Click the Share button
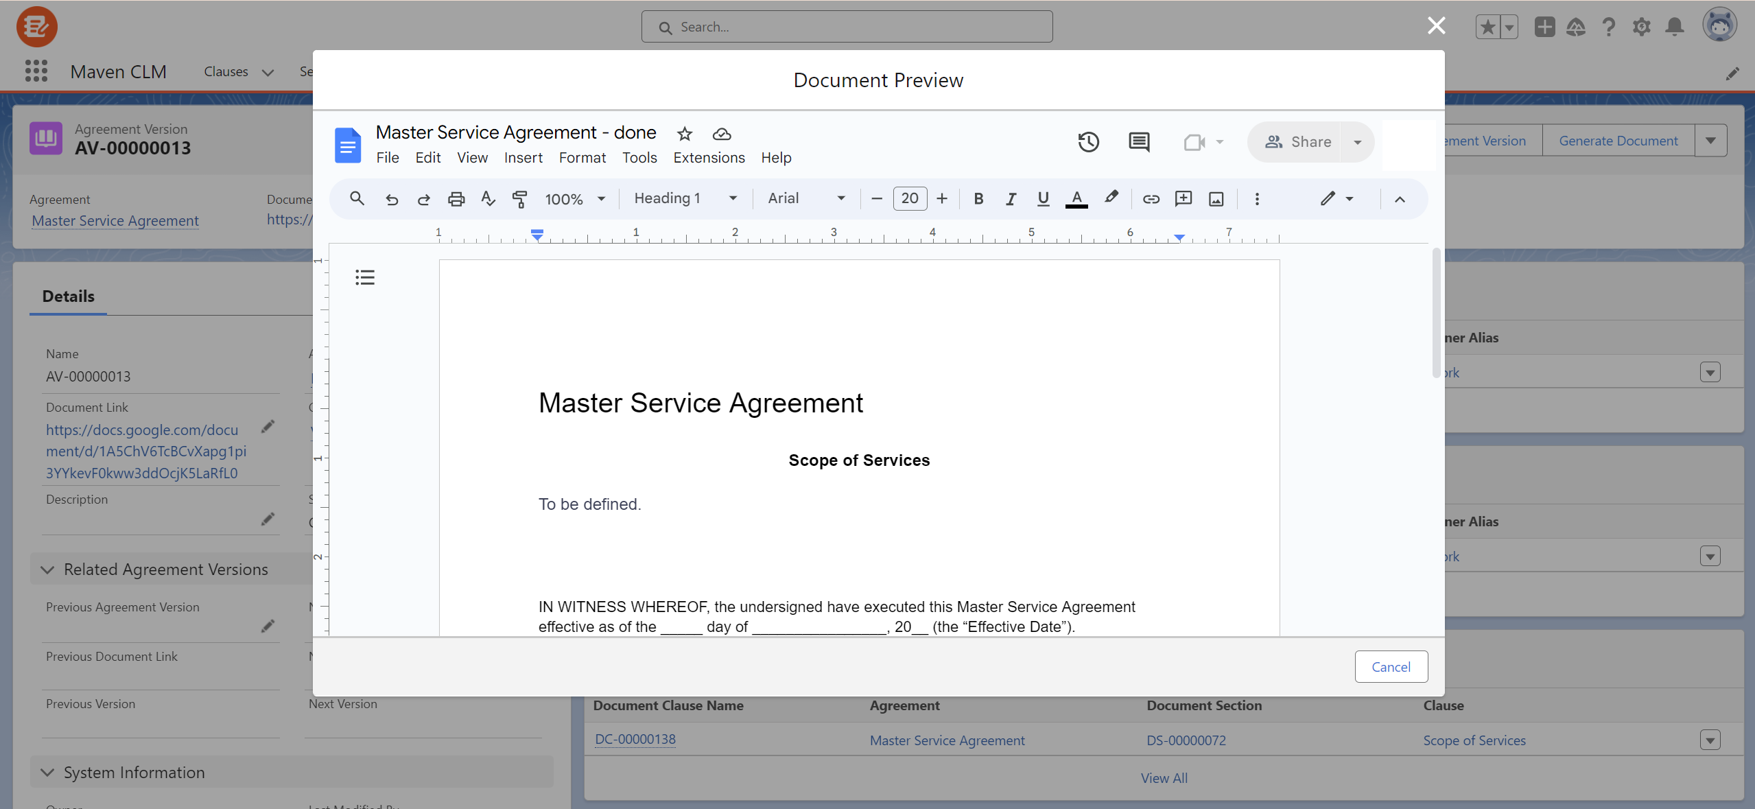Image resolution: width=1755 pixels, height=809 pixels. [x=1297, y=142]
